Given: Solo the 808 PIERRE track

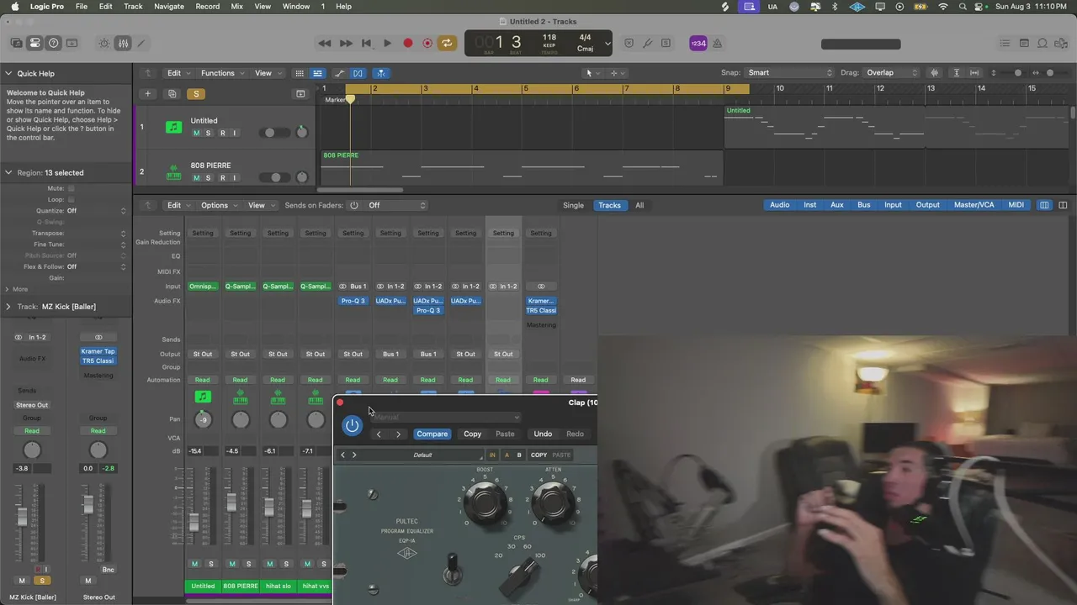Looking at the screenshot, I should pyautogui.click(x=209, y=178).
